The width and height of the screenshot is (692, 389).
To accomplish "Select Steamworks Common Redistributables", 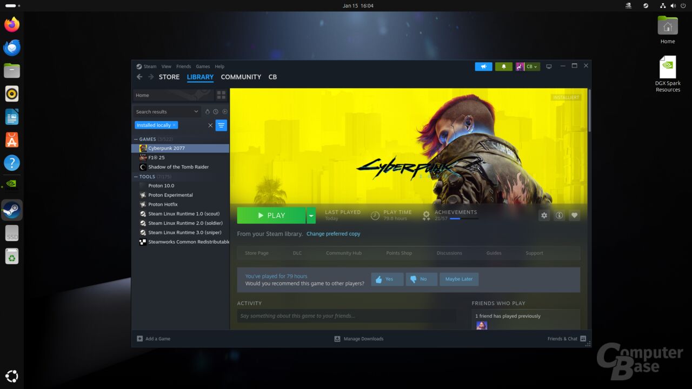I will point(181,242).
